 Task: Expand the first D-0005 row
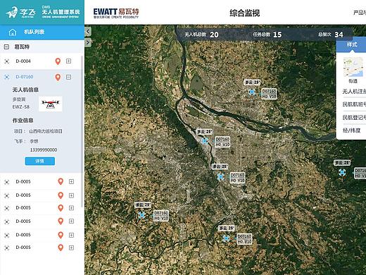[71, 182]
